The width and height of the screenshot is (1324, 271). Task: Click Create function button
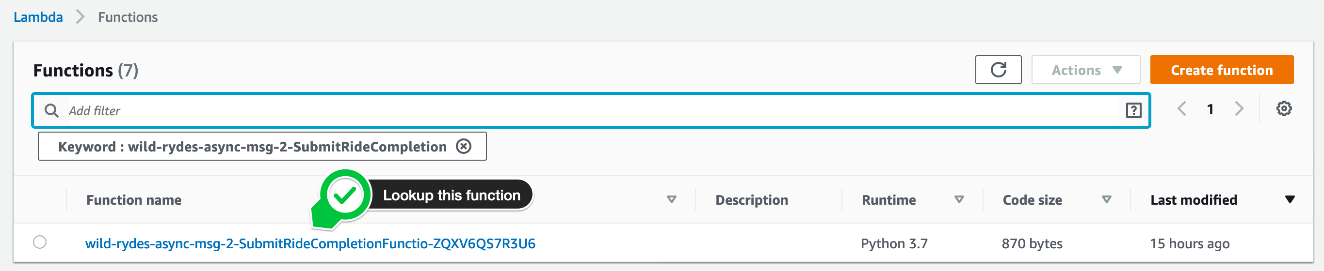click(1222, 70)
